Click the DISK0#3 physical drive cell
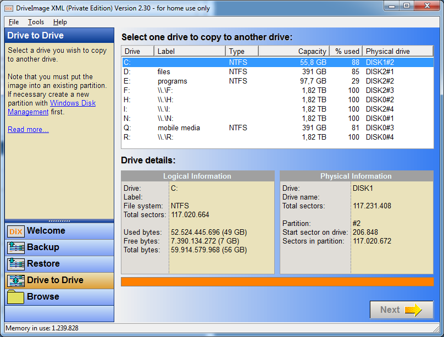444x337 pixels. [x=380, y=128]
